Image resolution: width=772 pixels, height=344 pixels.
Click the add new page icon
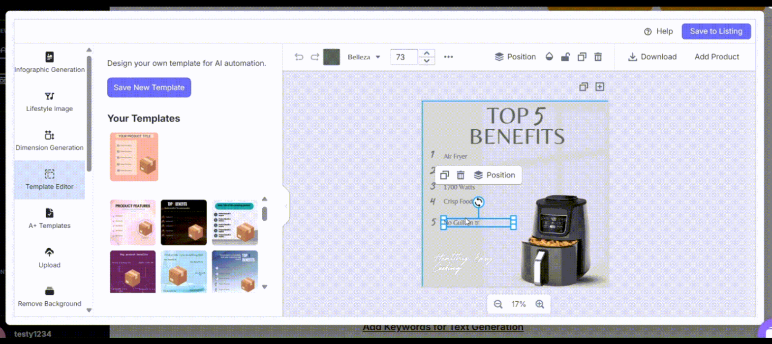point(599,87)
